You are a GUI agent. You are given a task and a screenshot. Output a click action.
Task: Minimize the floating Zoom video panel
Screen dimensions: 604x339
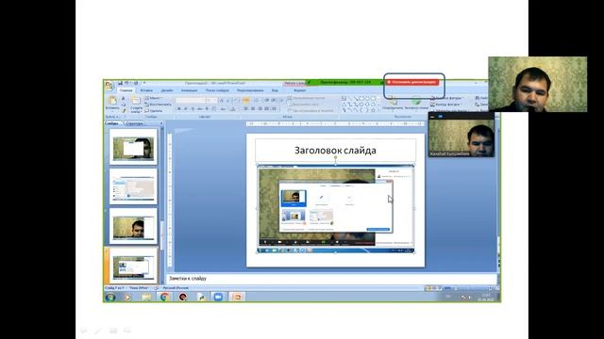(432, 116)
